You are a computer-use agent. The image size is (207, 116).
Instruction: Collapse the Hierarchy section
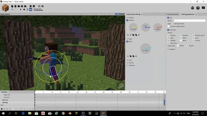pos(168,30)
